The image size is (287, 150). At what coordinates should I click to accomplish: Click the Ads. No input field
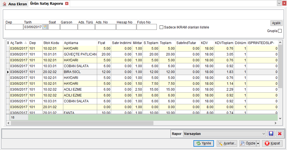point(106,27)
